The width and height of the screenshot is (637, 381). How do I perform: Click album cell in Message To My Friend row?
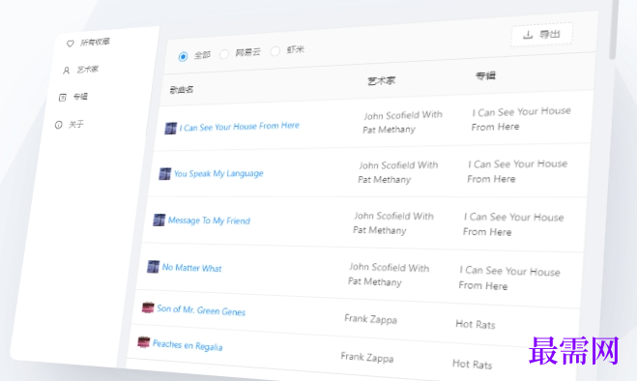pyautogui.click(x=513, y=224)
